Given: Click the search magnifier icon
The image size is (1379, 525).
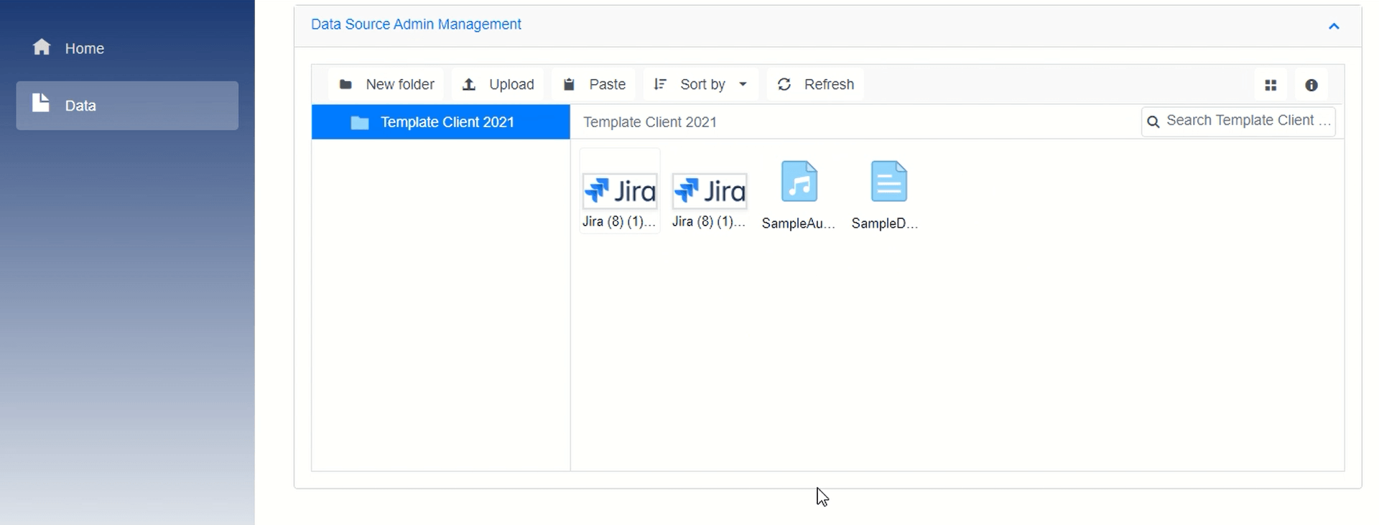Looking at the screenshot, I should pos(1153,121).
